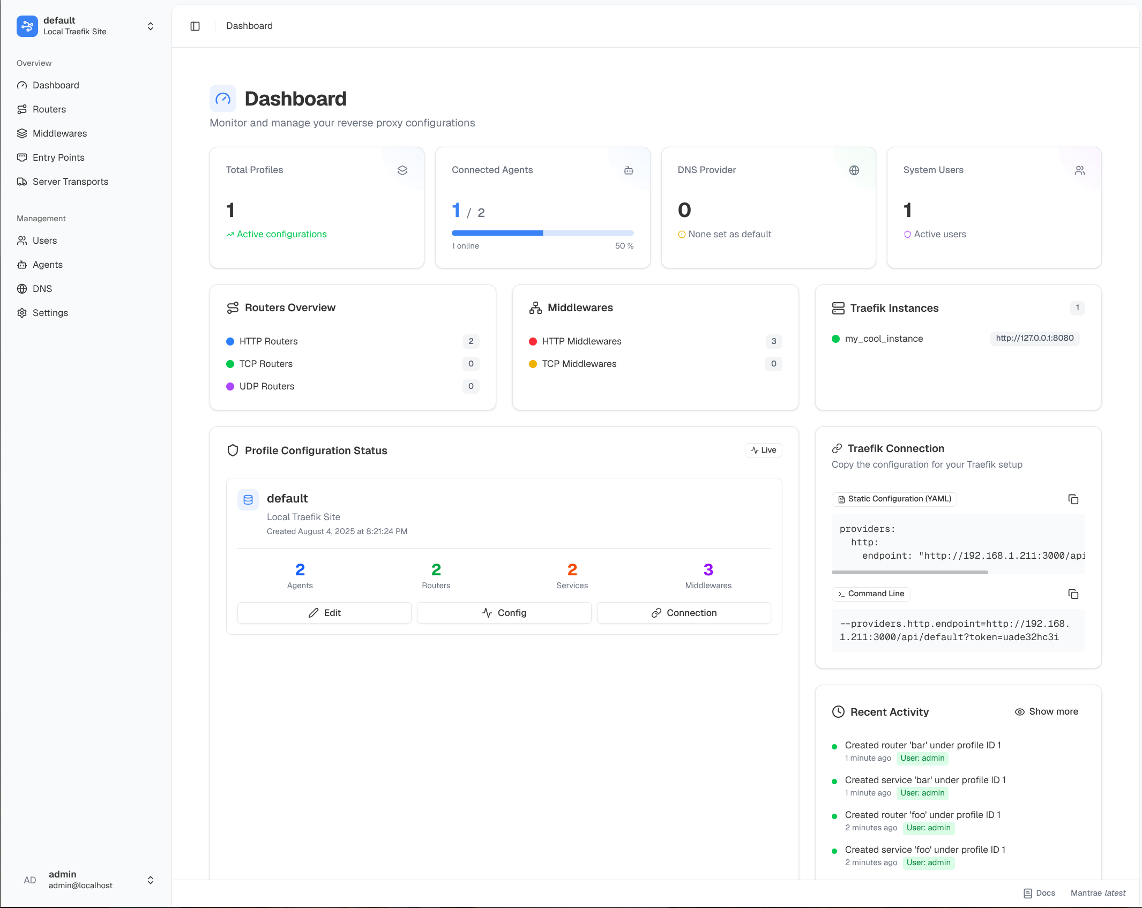
Task: Click the System Users people icon
Action: point(1080,170)
